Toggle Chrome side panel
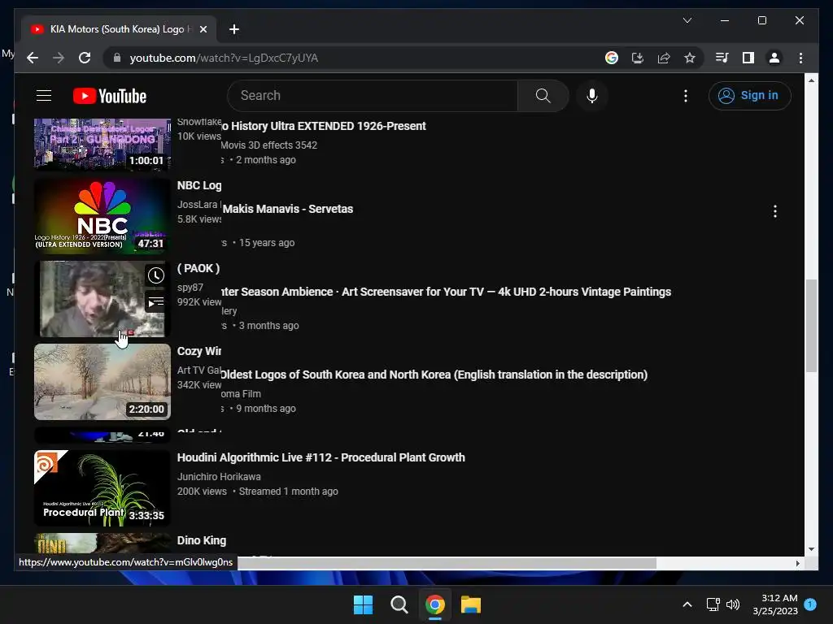This screenshot has height=624, width=833. click(x=748, y=58)
